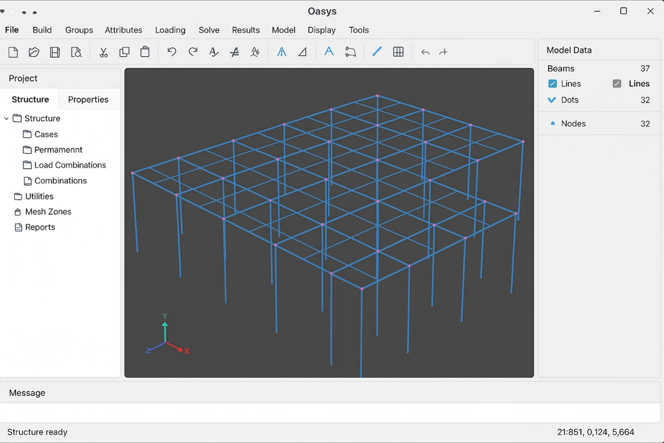Select Mesh Zones in project tree
Image resolution: width=664 pixels, height=443 pixels.
[x=48, y=212]
